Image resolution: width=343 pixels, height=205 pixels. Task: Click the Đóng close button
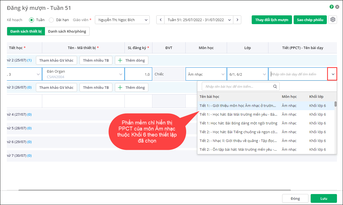click(295, 198)
